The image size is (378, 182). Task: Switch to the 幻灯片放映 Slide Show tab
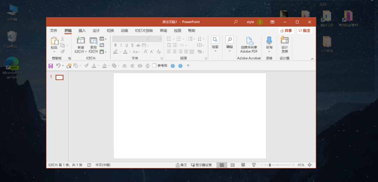144,30
